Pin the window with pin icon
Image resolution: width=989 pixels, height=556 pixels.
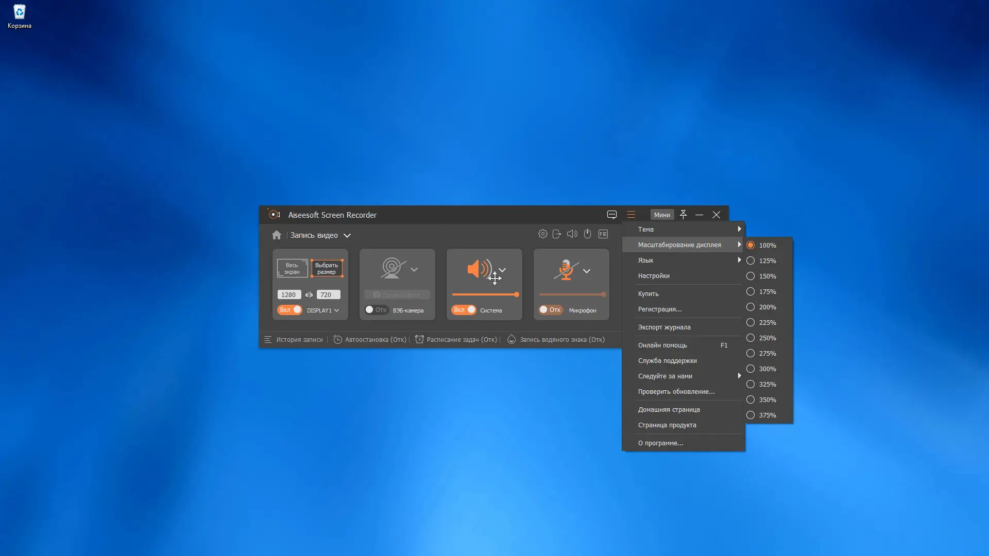pos(683,215)
